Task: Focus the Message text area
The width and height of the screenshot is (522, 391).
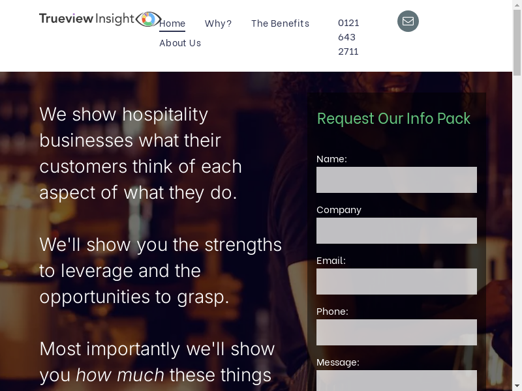Action: coord(397,381)
